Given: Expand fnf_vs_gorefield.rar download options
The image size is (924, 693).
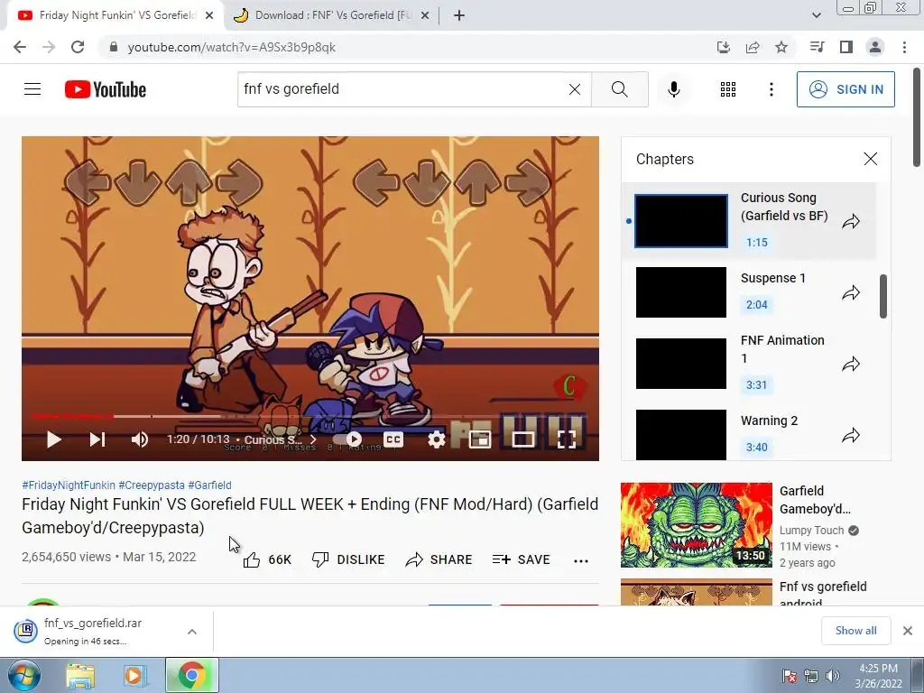Looking at the screenshot, I should pos(192,632).
